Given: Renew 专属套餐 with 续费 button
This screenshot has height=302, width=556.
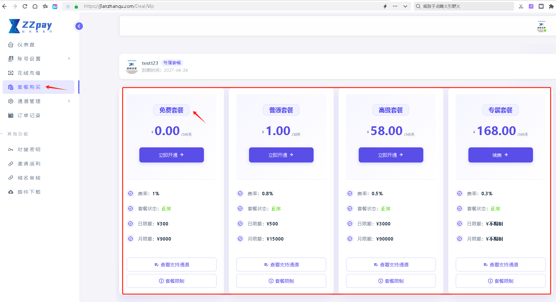Looking at the screenshot, I should tap(501, 155).
